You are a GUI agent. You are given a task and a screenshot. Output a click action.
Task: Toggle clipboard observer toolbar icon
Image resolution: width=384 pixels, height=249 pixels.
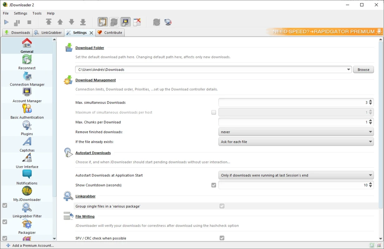point(103,22)
